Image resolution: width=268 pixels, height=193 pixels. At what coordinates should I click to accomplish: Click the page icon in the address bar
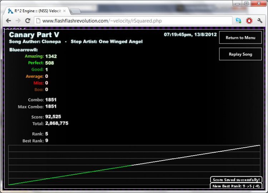pos(38,21)
